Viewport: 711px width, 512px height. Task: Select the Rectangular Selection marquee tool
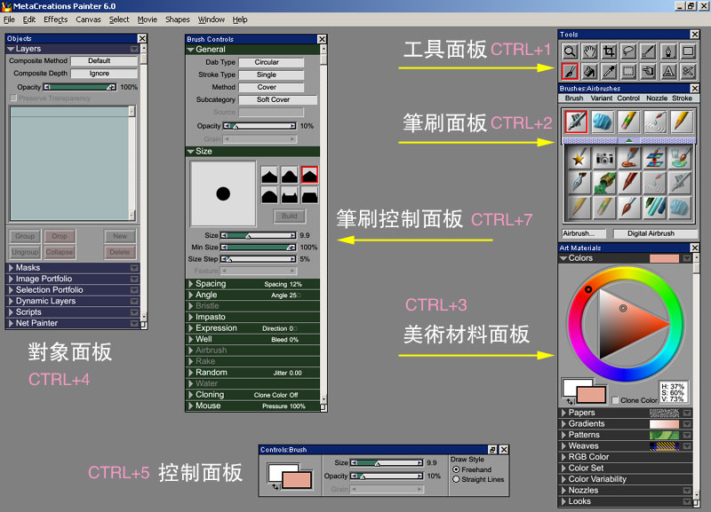pyautogui.click(x=628, y=71)
